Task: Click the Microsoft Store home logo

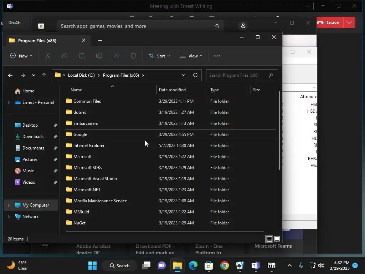Action: [x=41, y=26]
